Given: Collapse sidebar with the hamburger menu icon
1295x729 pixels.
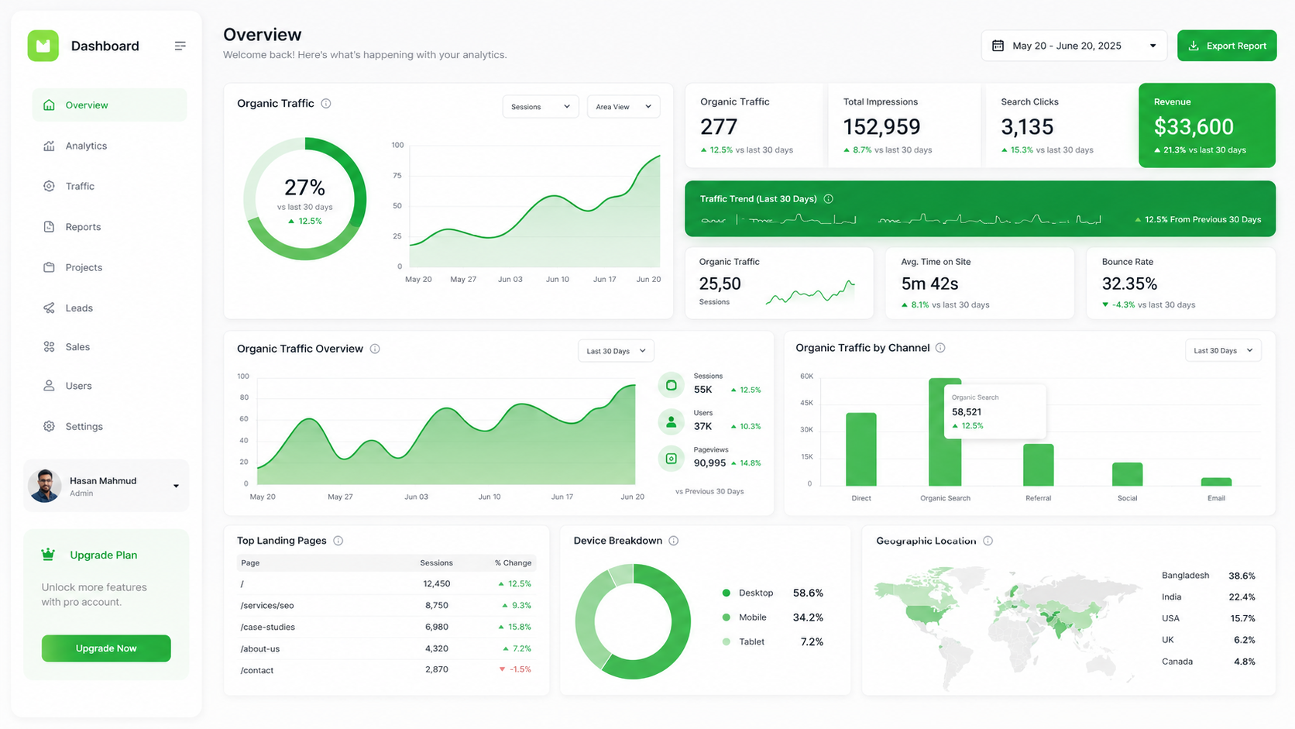Looking at the screenshot, I should [180, 46].
